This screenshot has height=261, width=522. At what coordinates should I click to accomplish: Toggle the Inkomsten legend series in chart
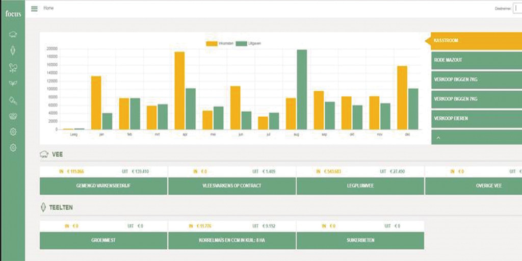click(x=216, y=44)
